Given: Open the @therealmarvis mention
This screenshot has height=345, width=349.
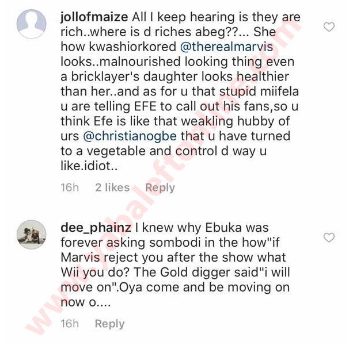Looking at the screenshot, I should (226, 47).
